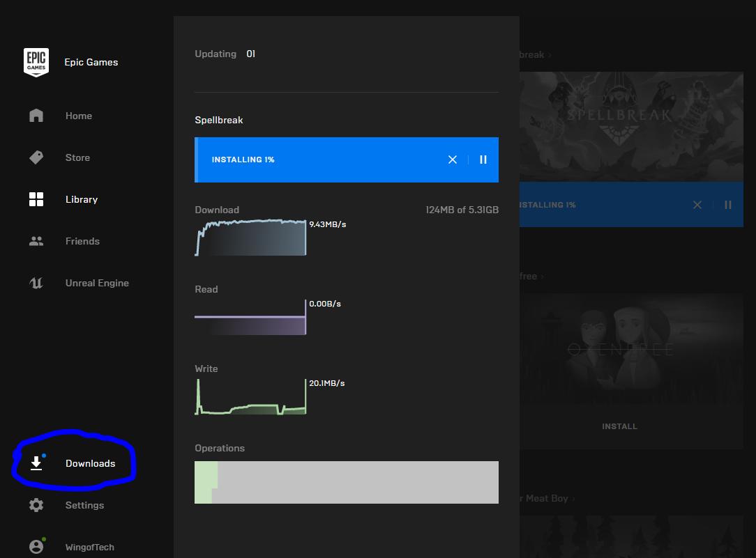Open the Spellbreak game thumbnail
Image resolution: width=756 pixels, height=558 pixels.
pos(631,127)
